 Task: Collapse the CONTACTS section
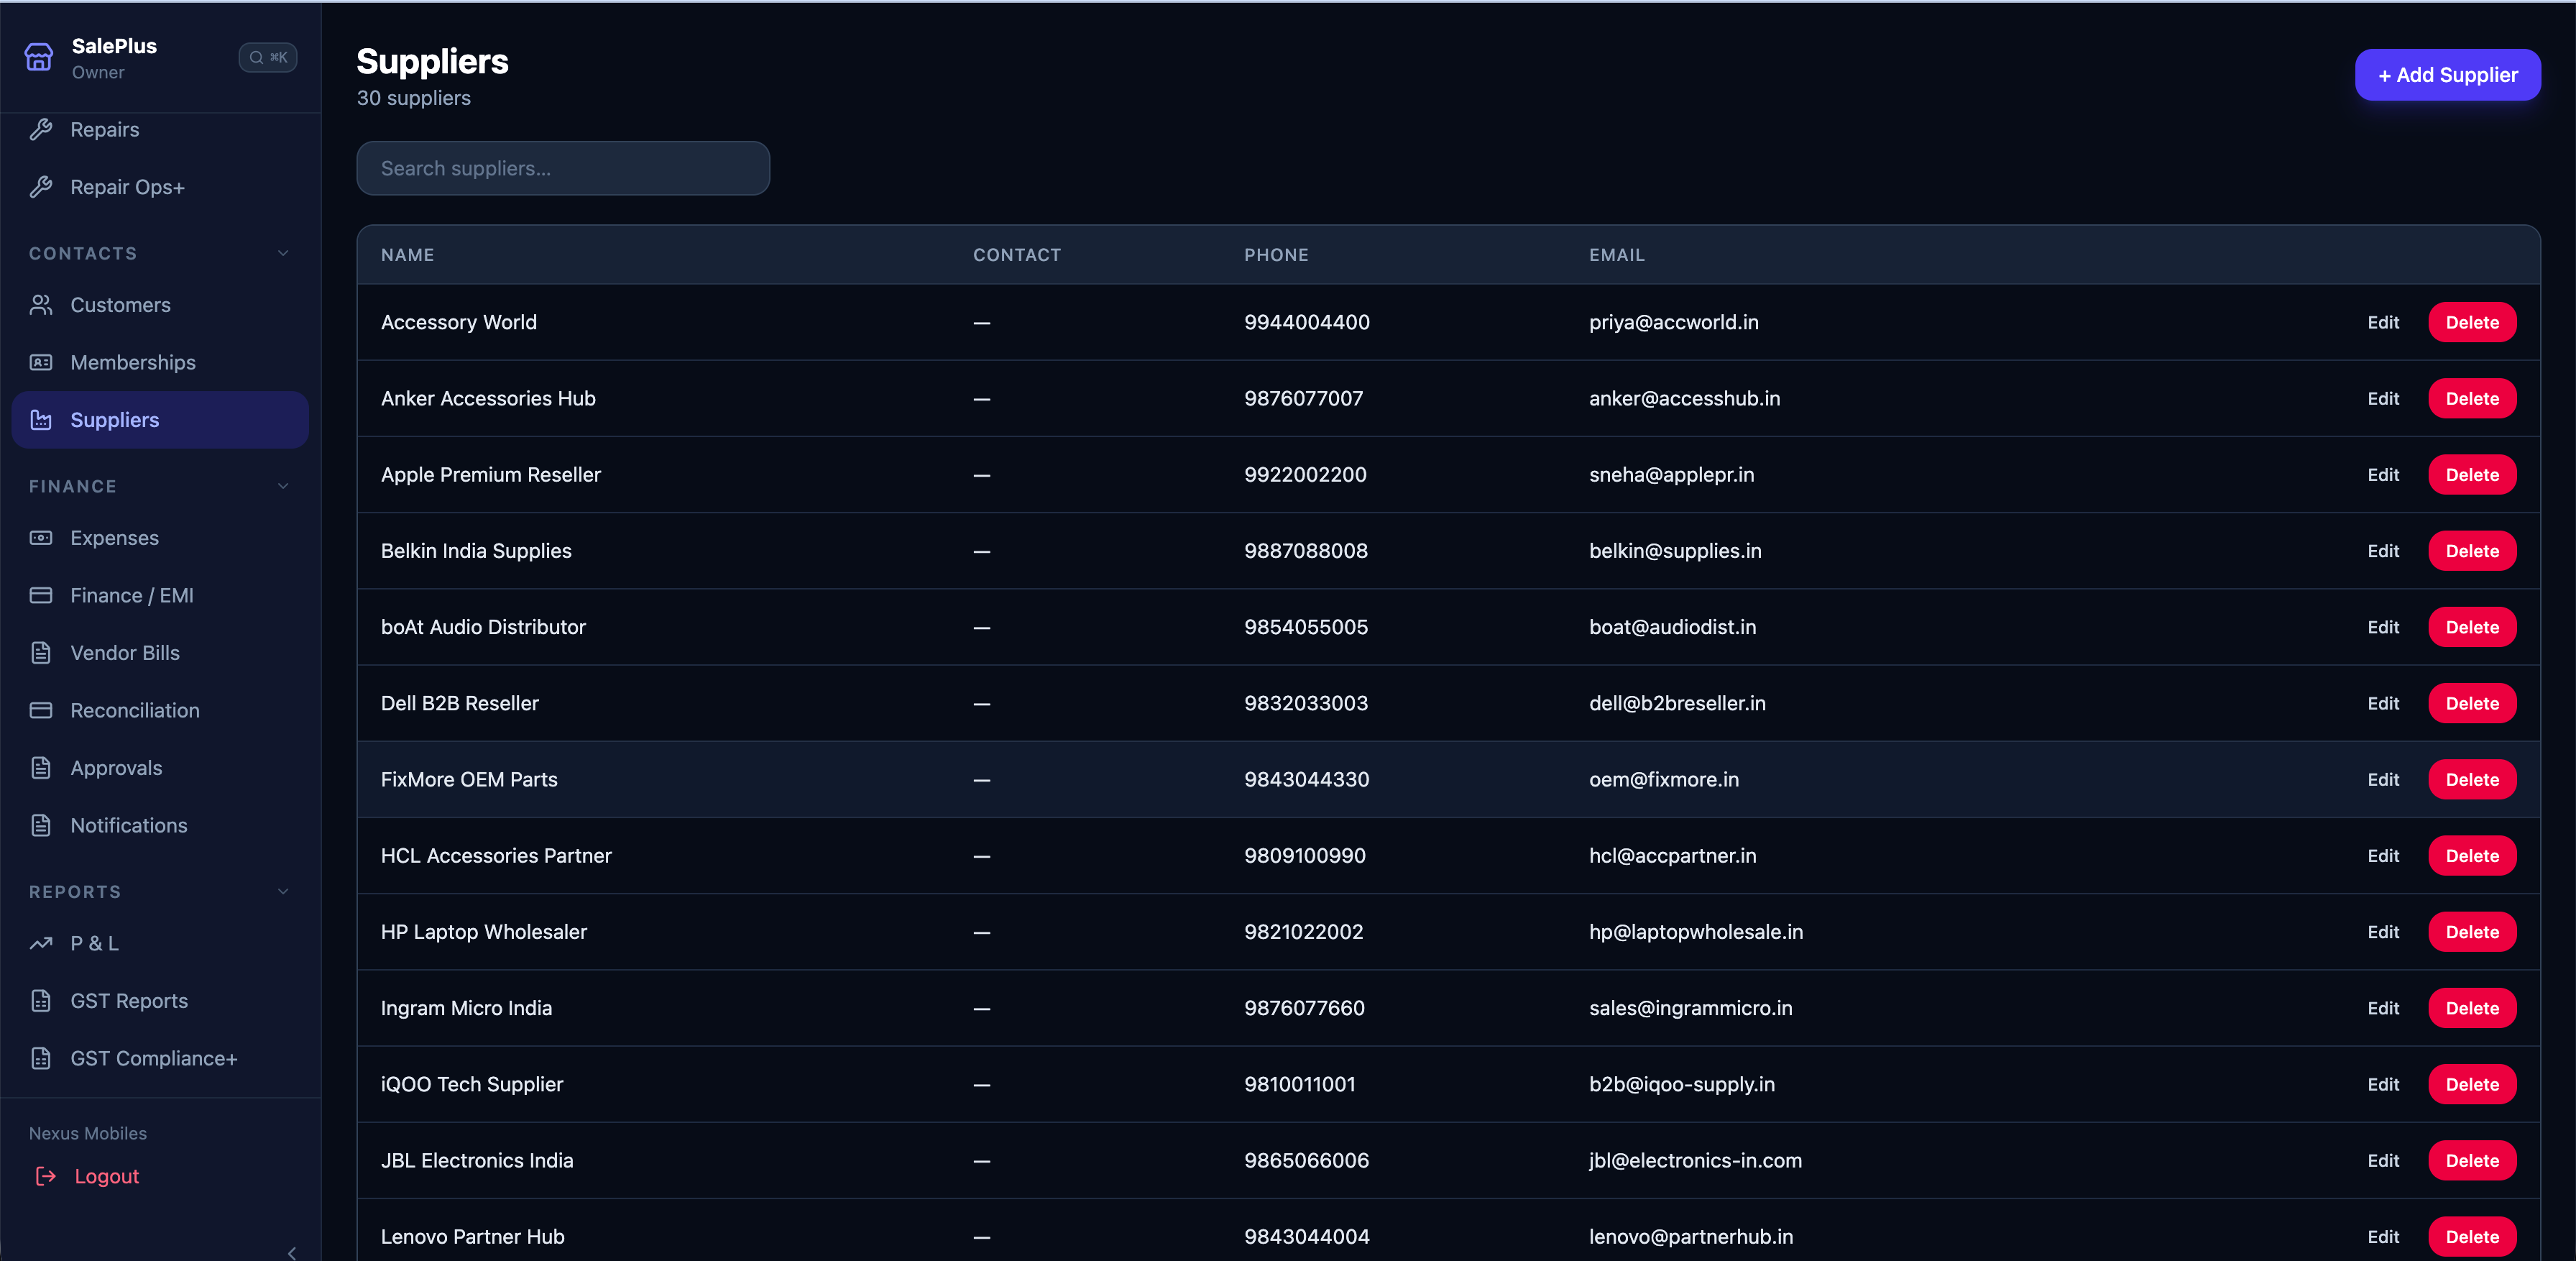click(x=283, y=253)
